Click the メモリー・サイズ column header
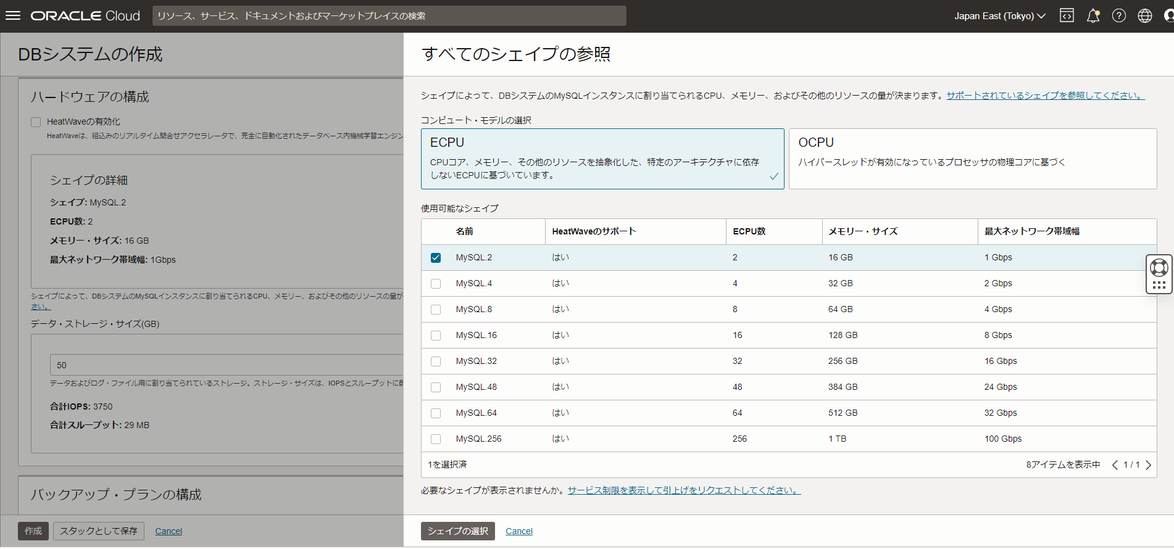 (863, 231)
